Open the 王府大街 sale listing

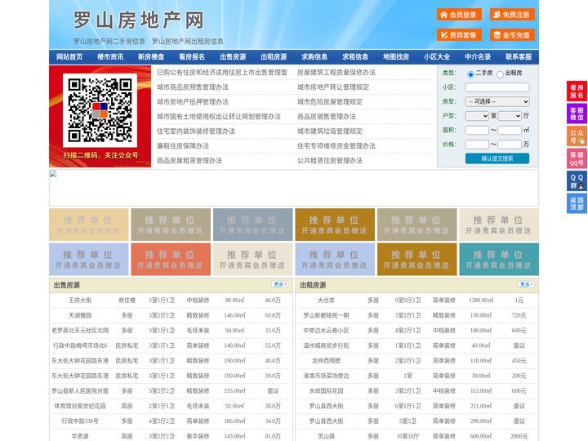point(80,301)
